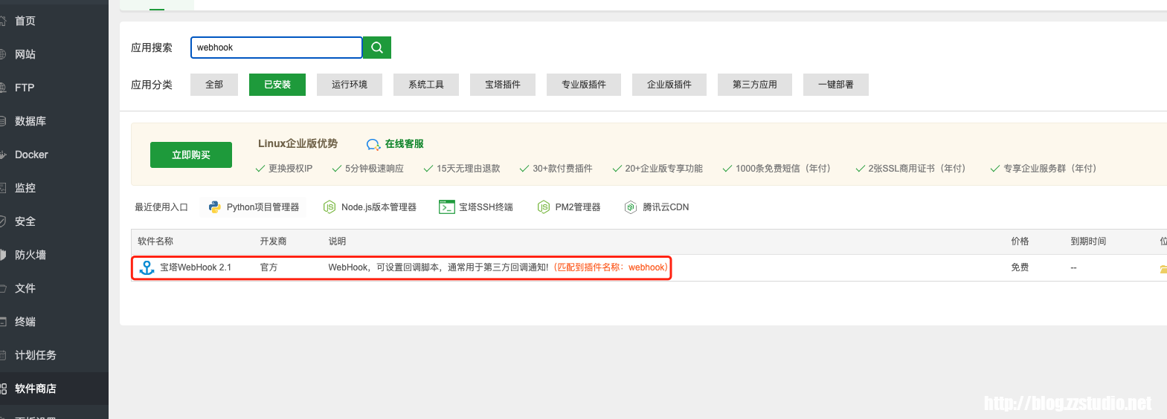Open 防火墙 in the sidebar
The image size is (1167, 419).
click(x=54, y=255)
